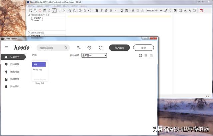Open the 帮助 menu in QOwnNotes
213x136 pixels.
[x=84, y=6]
